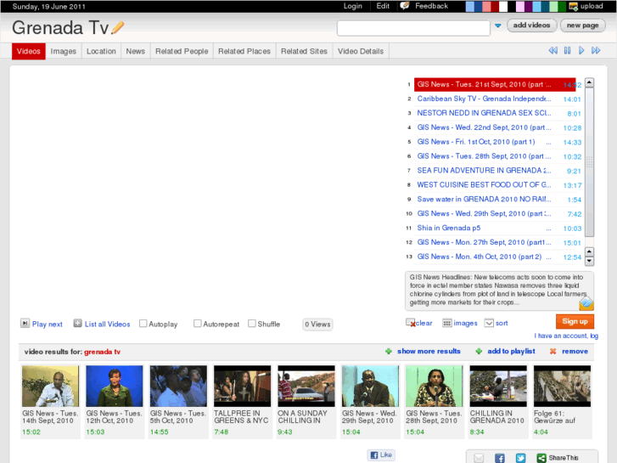
Task: Enable the Autorepeat checkbox
Action: pos(198,324)
